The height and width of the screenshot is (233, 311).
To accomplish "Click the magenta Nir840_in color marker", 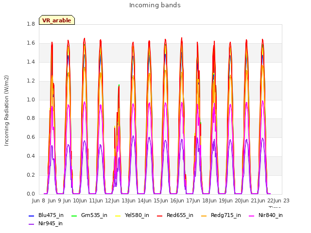I will click(x=252, y=216).
